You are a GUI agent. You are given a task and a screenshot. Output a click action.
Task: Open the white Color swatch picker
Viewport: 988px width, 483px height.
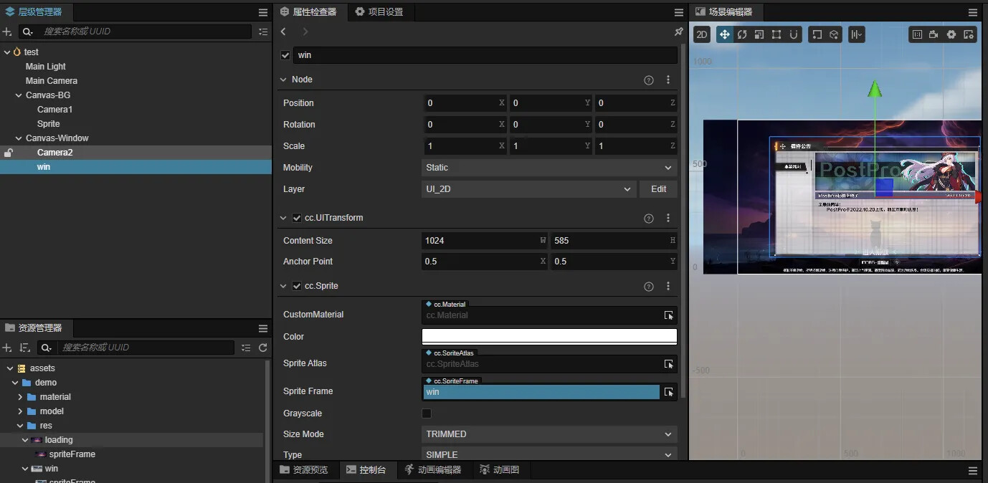click(x=549, y=337)
